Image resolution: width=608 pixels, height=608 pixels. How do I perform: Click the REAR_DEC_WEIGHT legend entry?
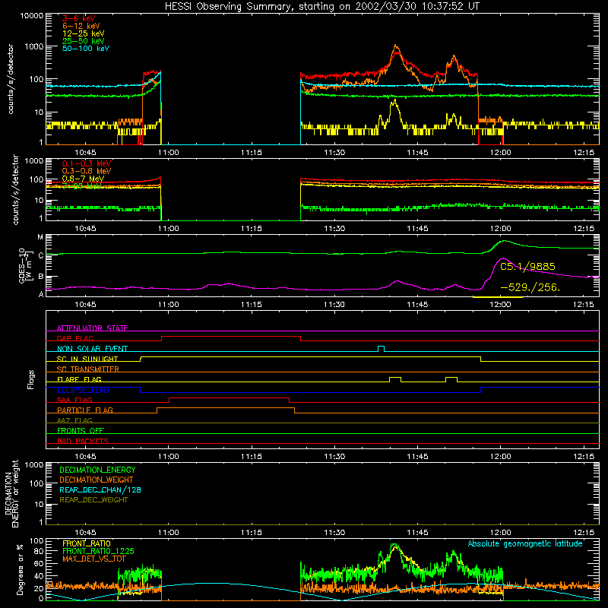[x=93, y=500]
